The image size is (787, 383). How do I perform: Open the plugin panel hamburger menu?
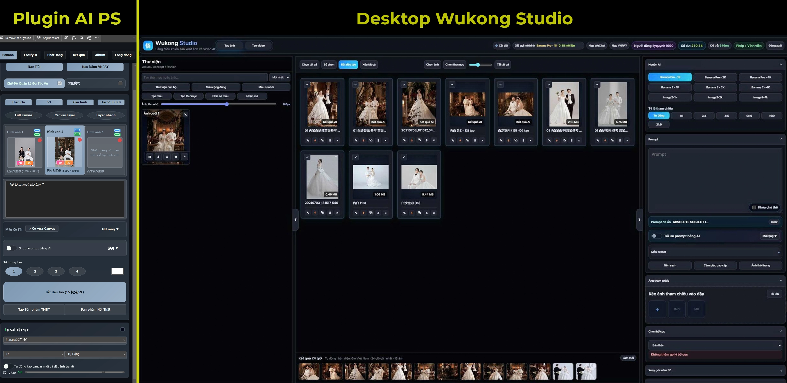[134, 38]
